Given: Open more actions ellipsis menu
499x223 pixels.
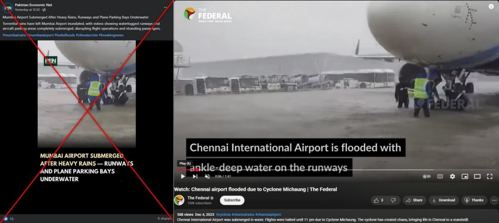Looking at the screenshot, I should point(494,200).
